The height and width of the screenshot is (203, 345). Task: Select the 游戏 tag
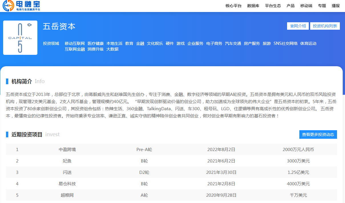[x=181, y=43]
